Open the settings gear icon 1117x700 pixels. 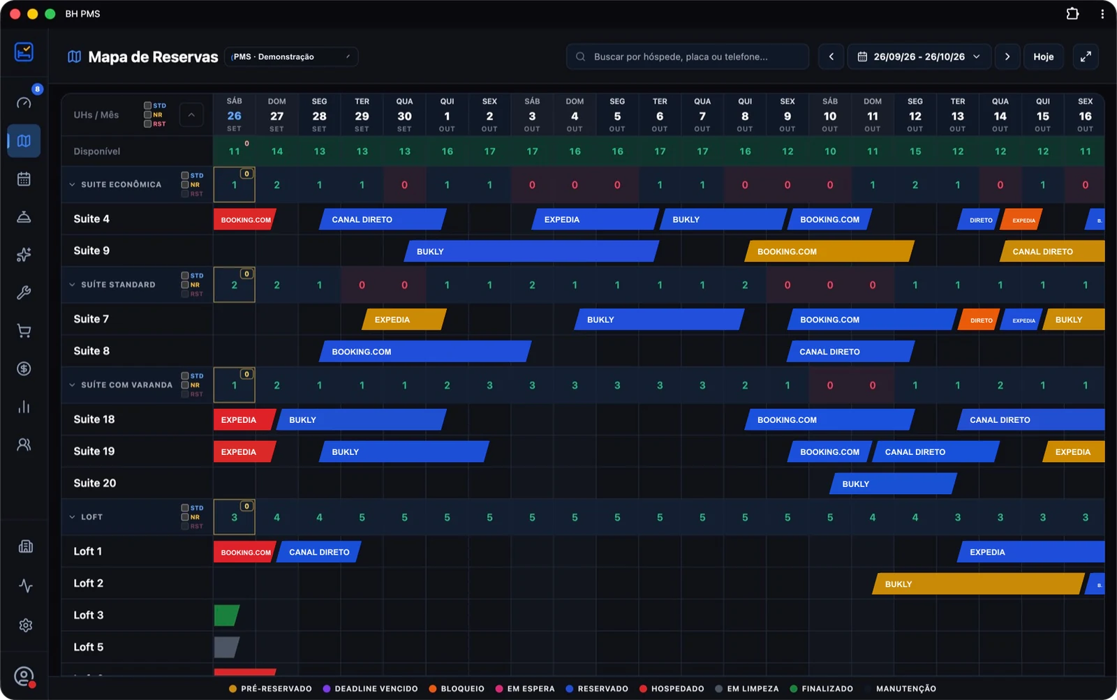(26, 625)
